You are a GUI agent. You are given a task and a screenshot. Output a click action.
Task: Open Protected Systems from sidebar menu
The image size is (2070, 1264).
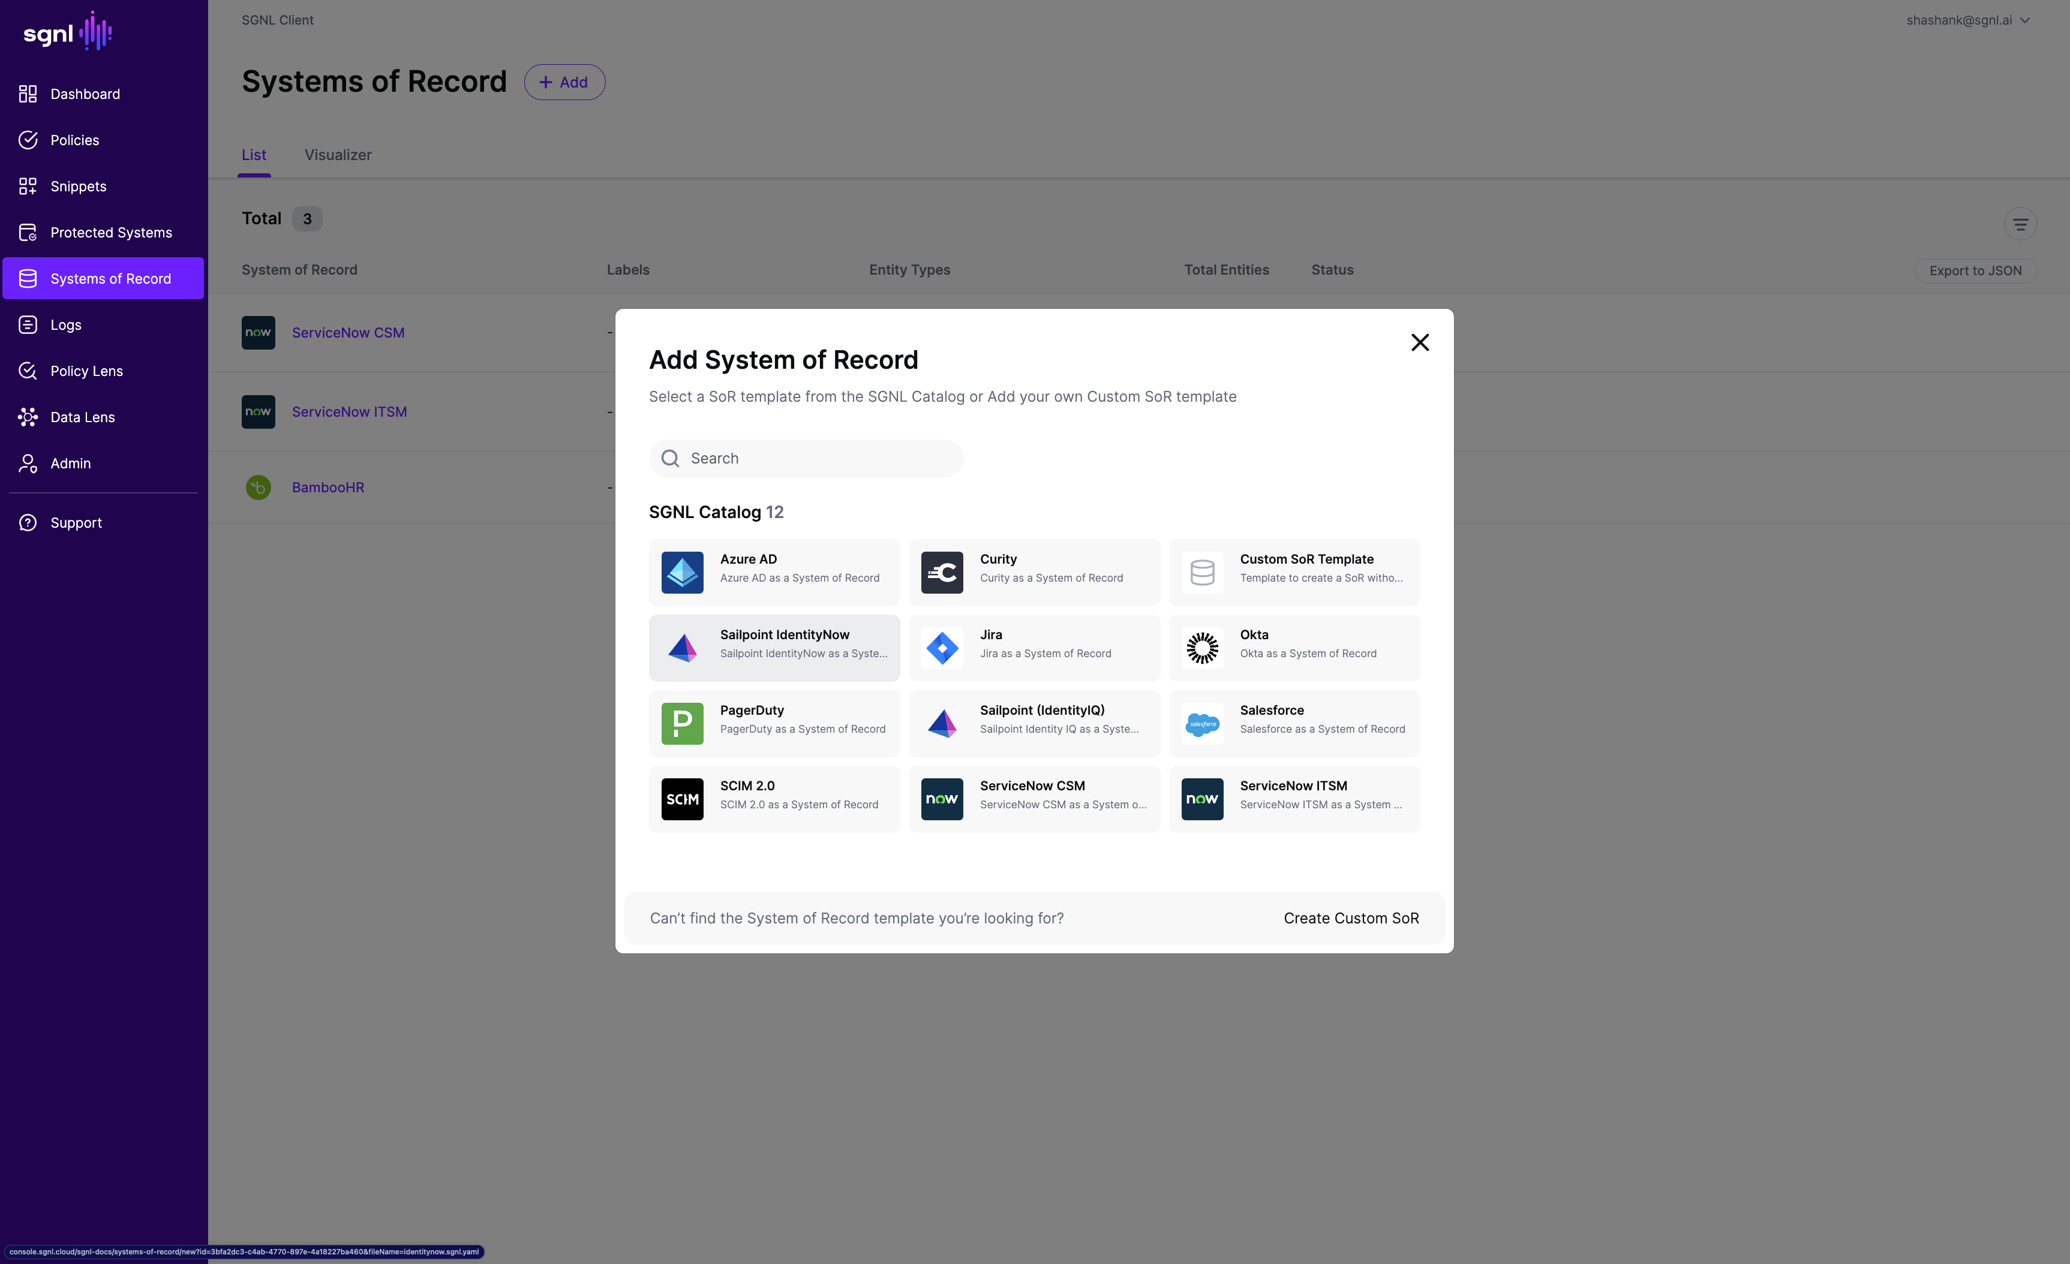103,233
